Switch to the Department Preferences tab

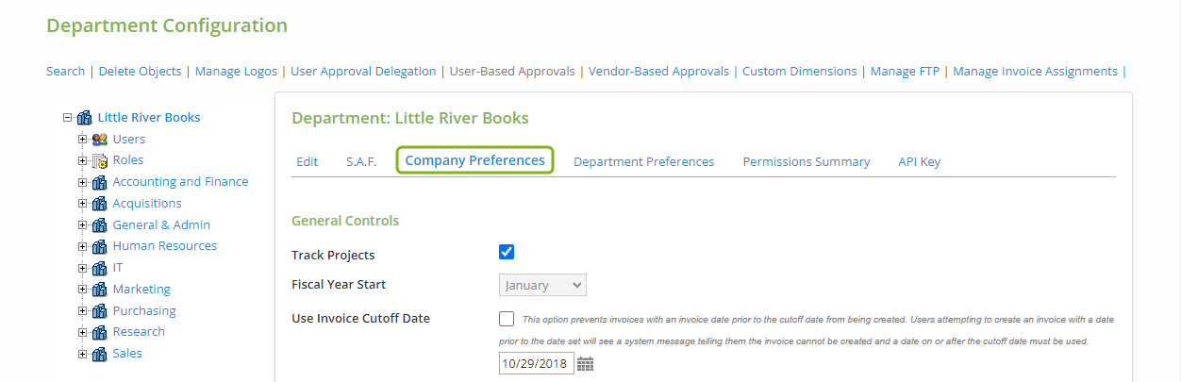click(643, 161)
